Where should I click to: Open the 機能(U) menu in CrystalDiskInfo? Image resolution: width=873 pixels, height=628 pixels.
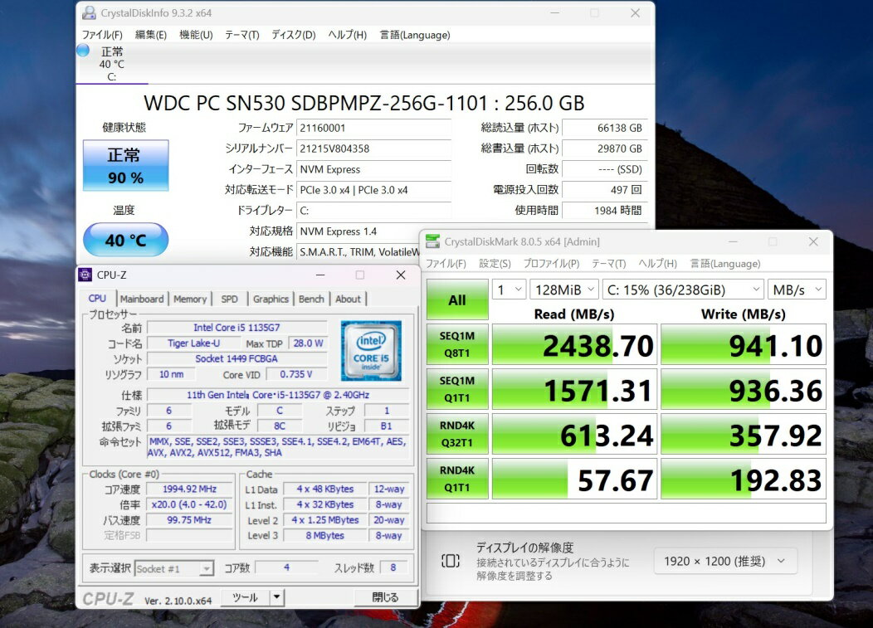(x=196, y=35)
